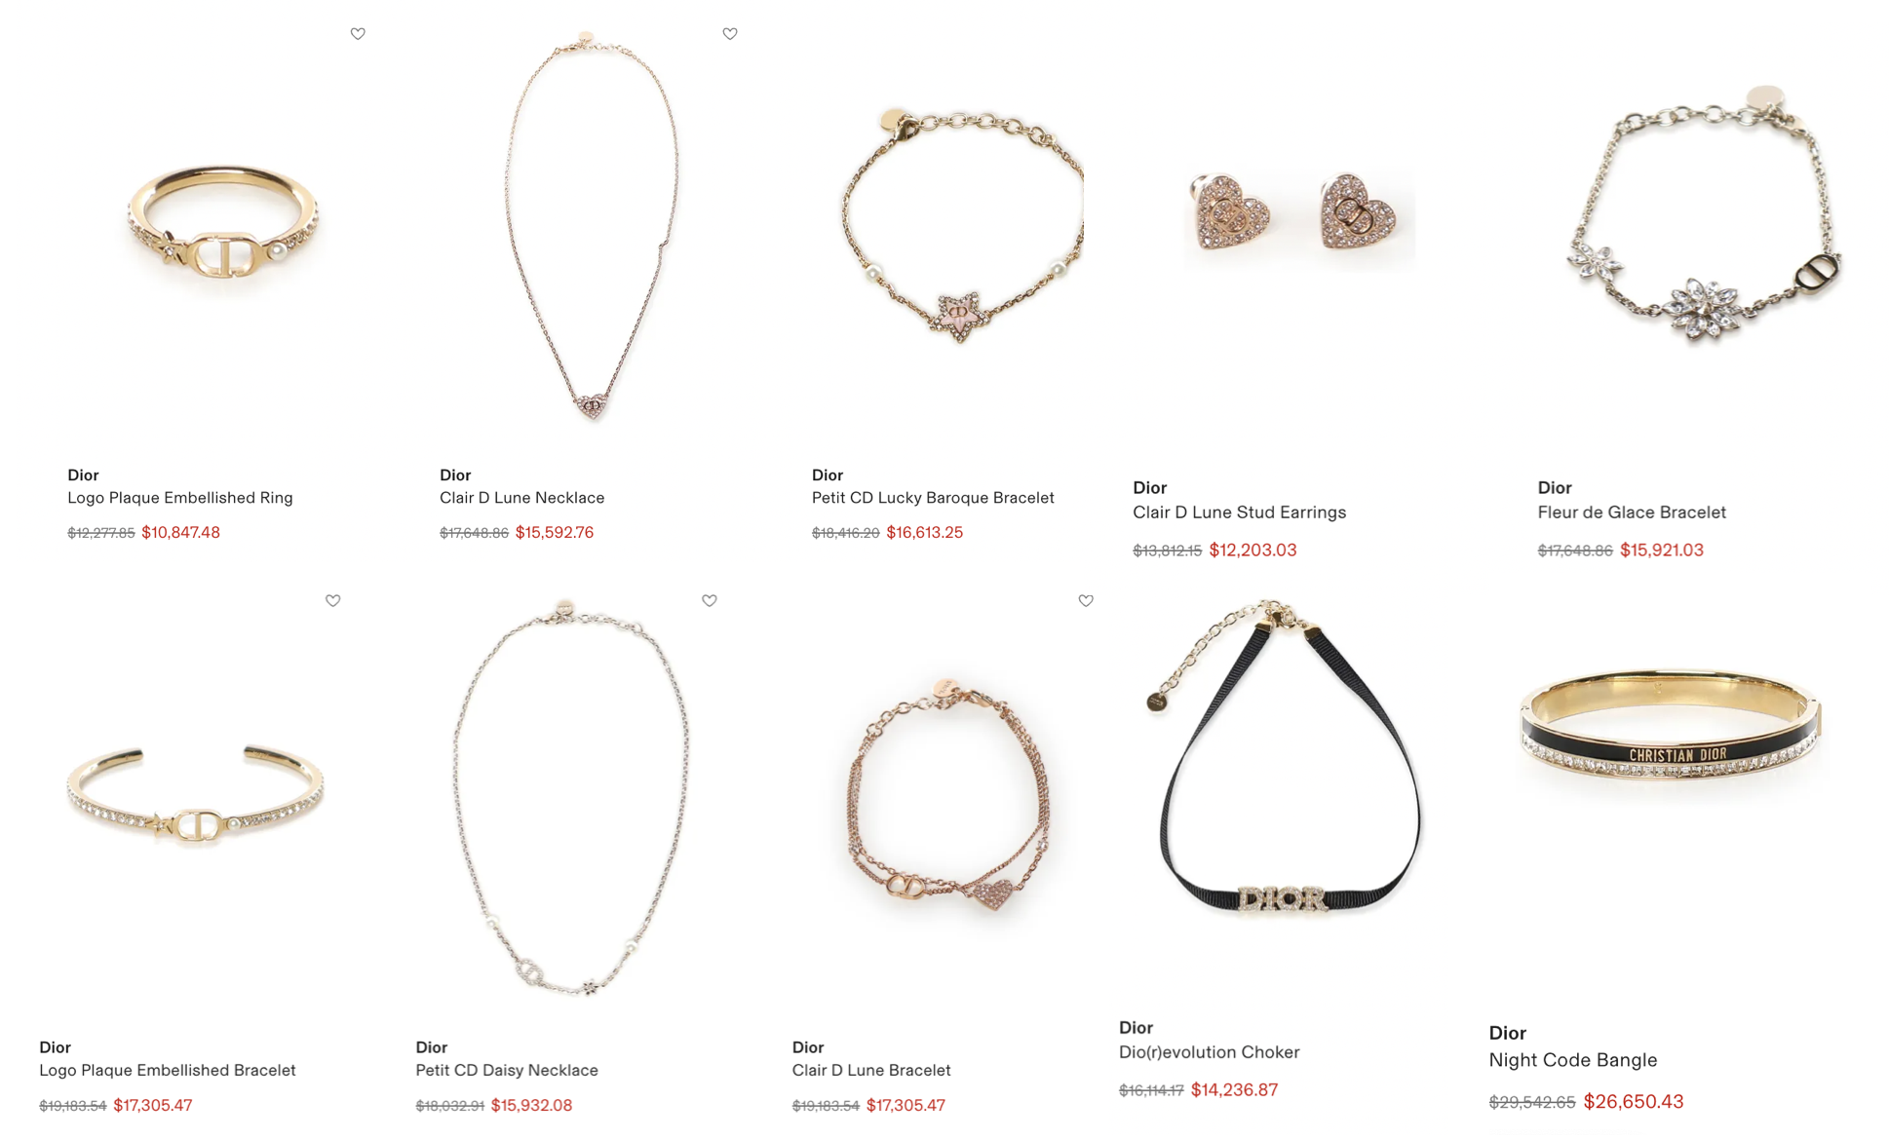Open the Night Code Bangle product link
This screenshot has height=1138, width=1889.
(x=1572, y=1060)
